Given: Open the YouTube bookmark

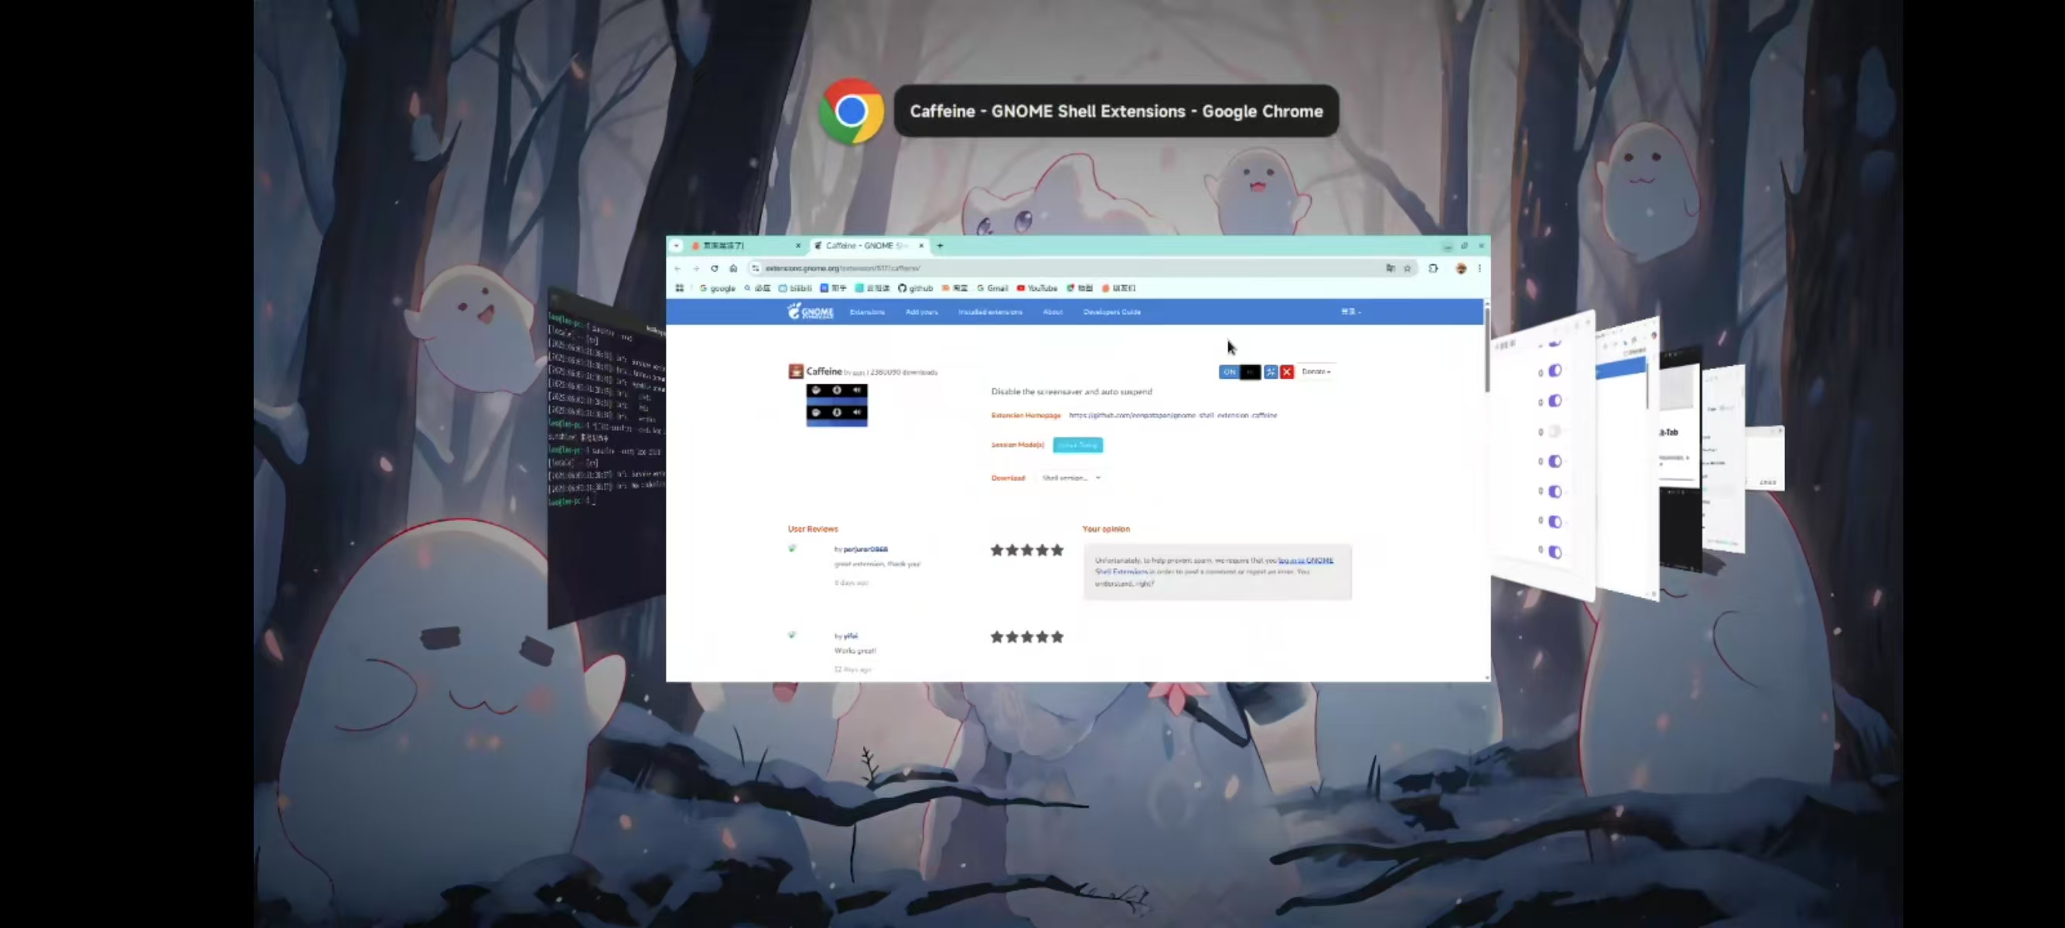Looking at the screenshot, I should point(1037,288).
